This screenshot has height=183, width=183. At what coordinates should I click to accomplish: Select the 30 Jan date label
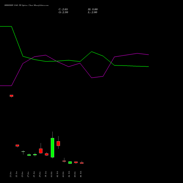[46, 174]
